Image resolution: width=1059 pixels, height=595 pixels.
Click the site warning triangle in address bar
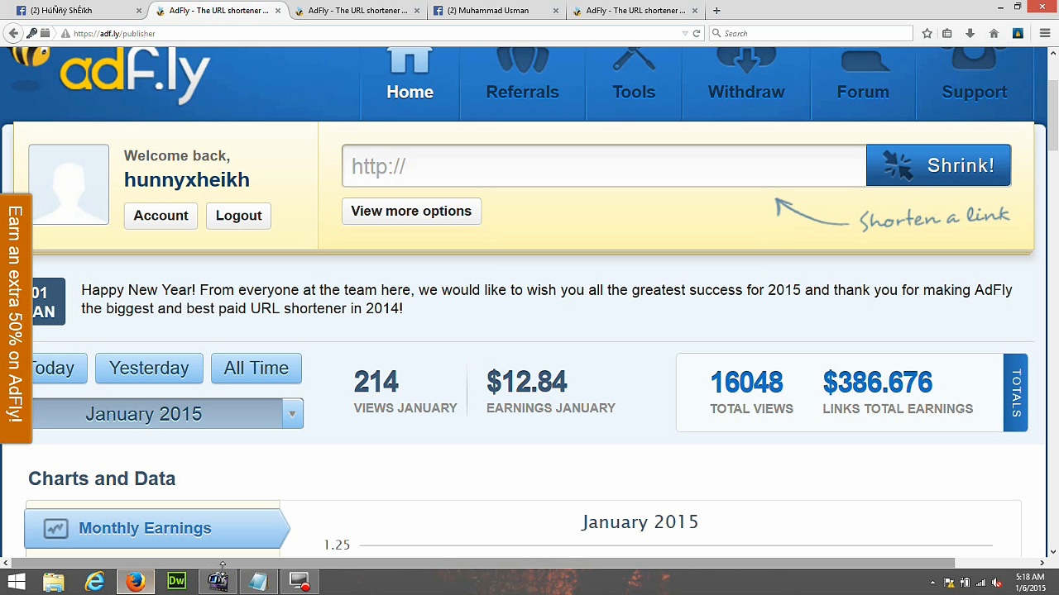pyautogui.click(x=65, y=33)
